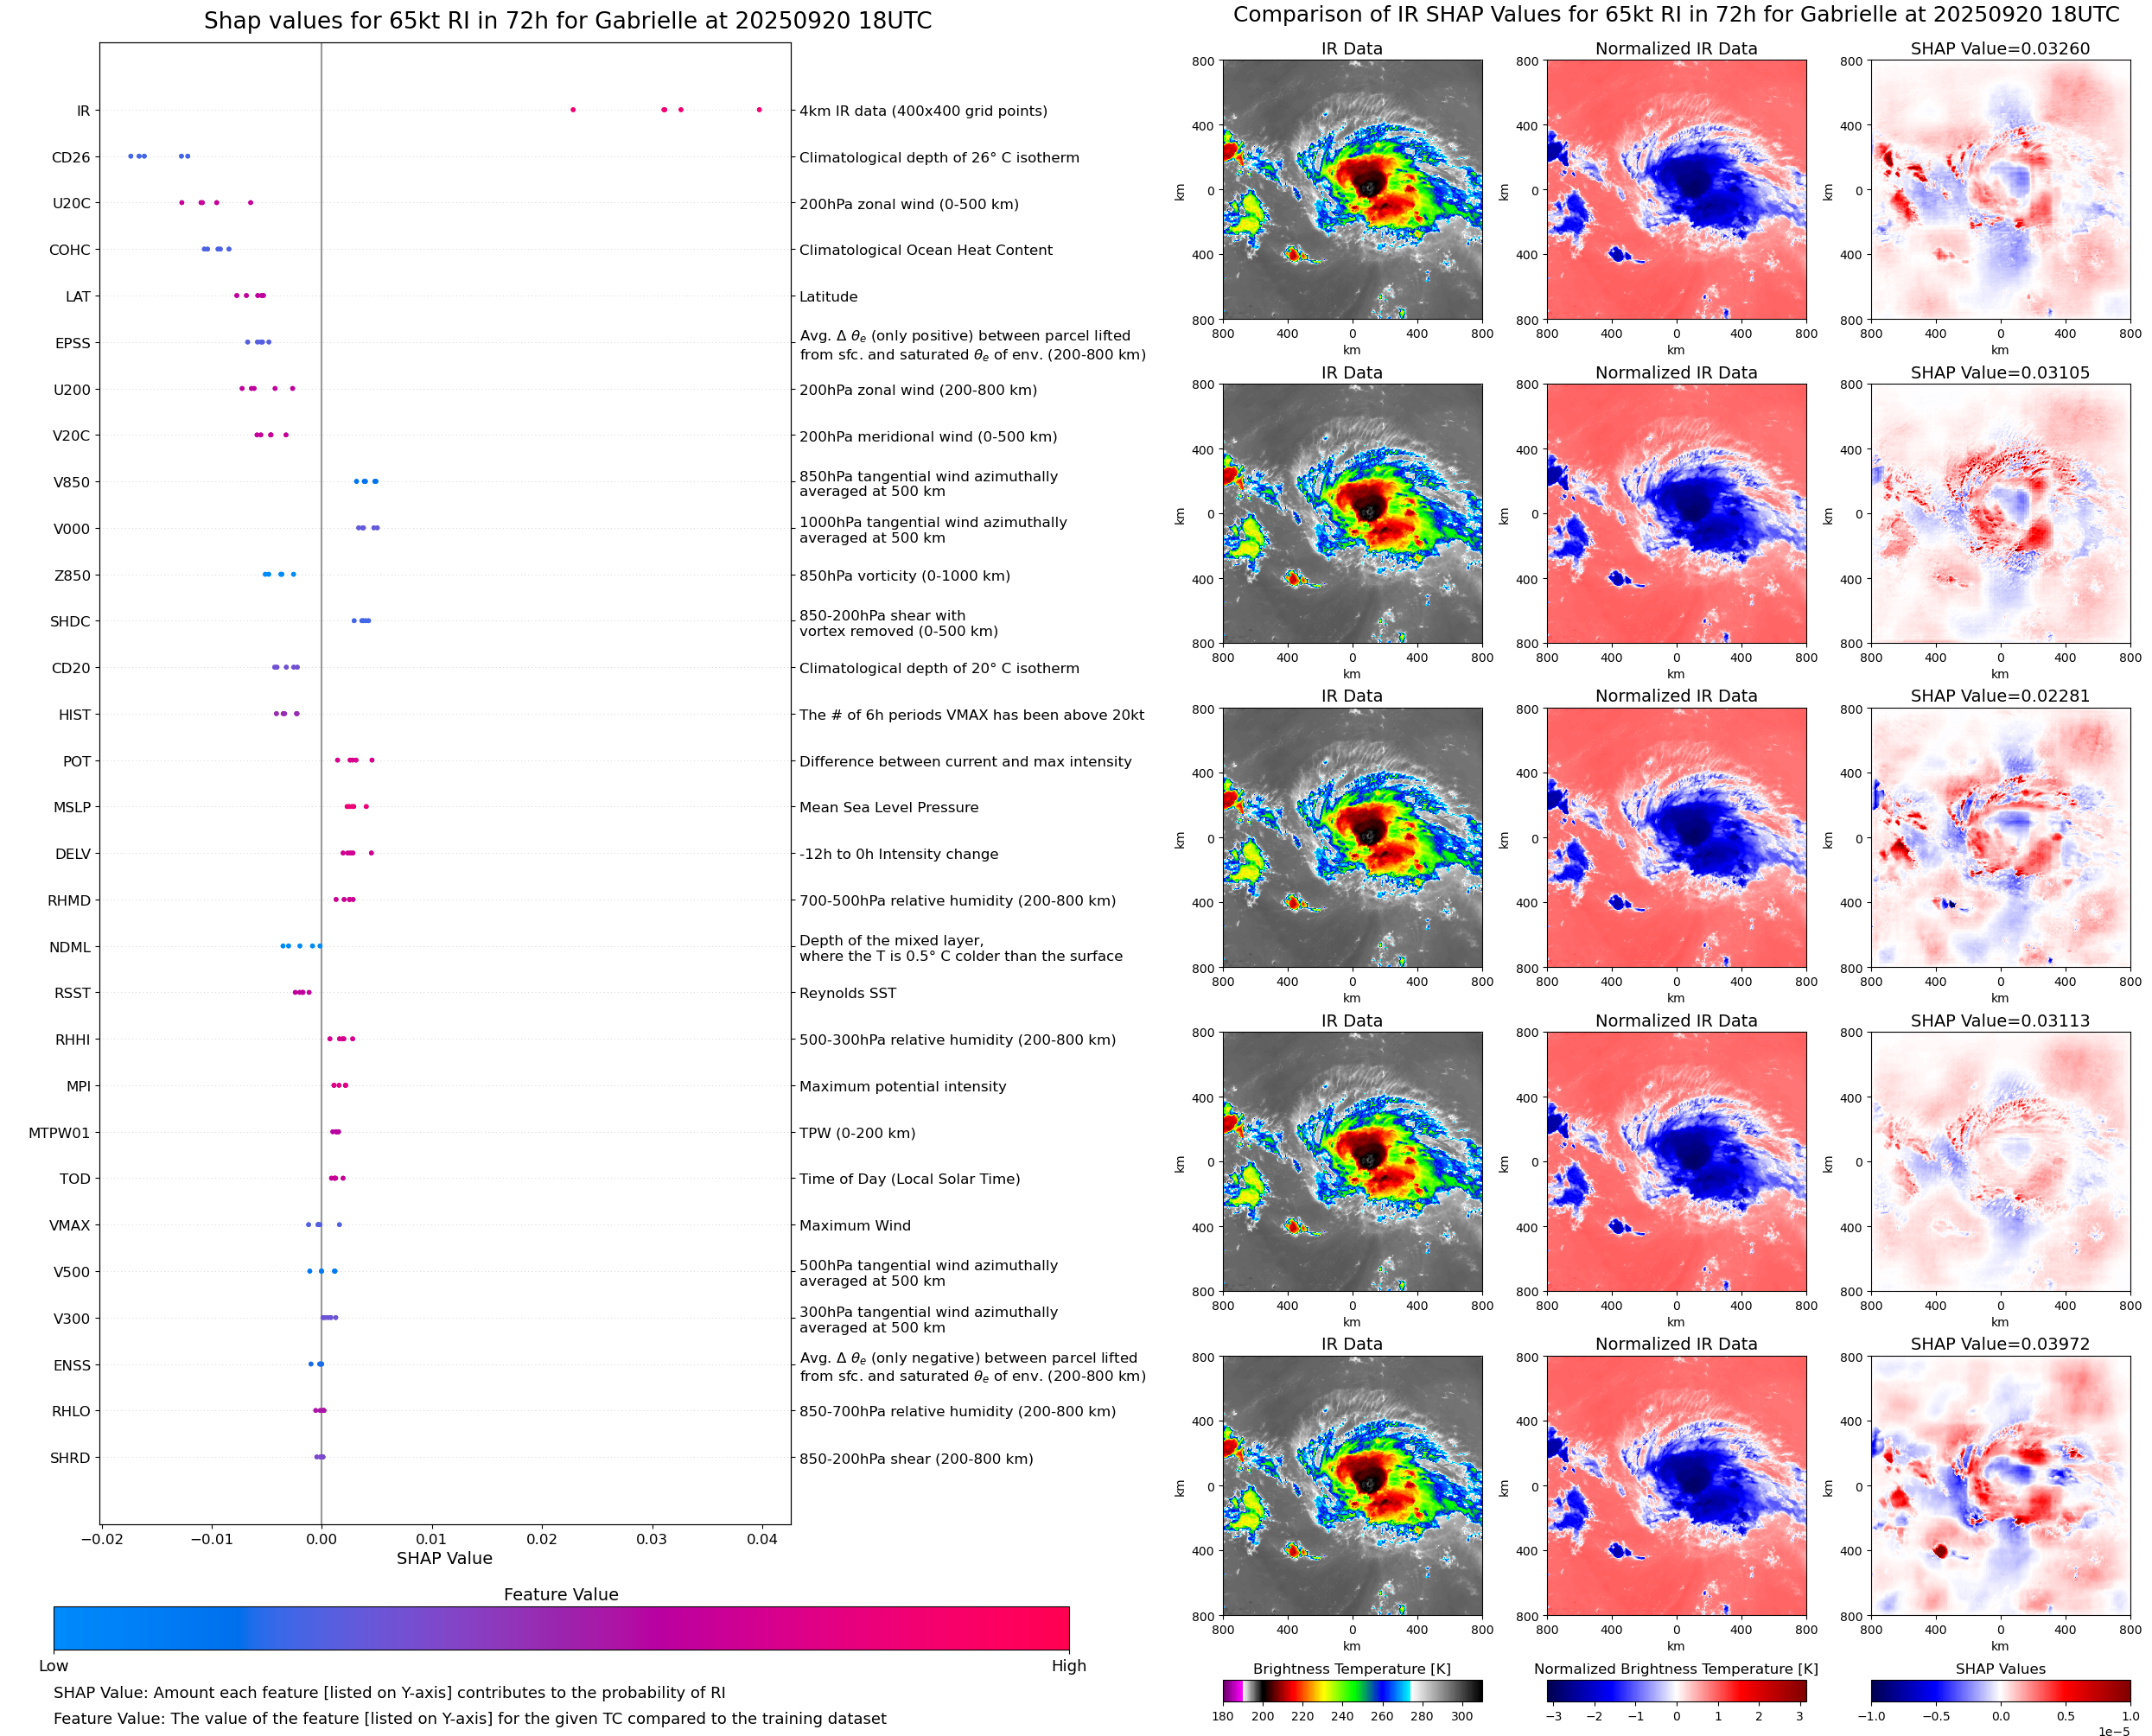Open the SHAP Value=0.03260 heatmap

click(x=2000, y=190)
